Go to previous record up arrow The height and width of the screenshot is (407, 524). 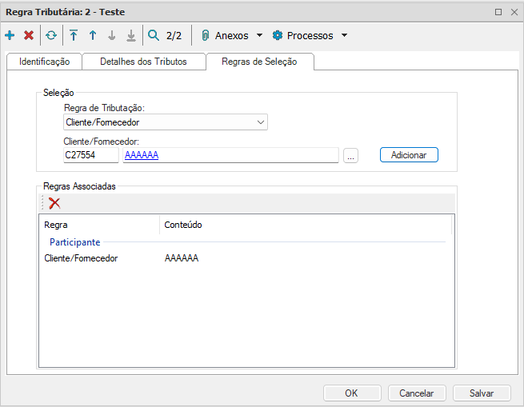(x=93, y=35)
